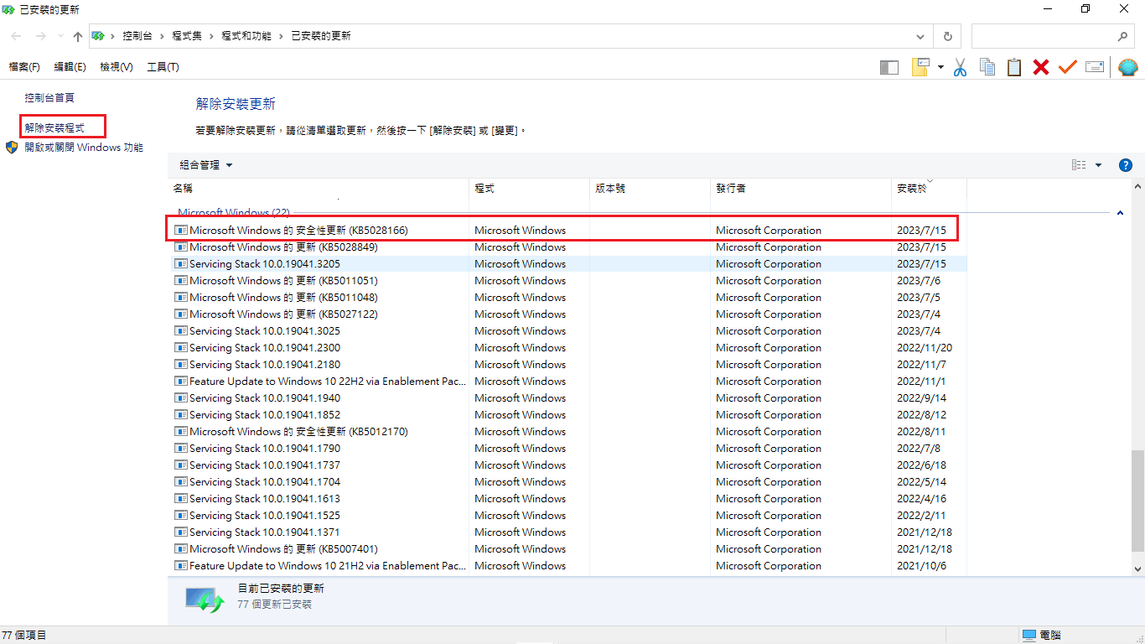
Task: Select the Feature Update to Windows 10 22H2 row
Action: (567, 382)
